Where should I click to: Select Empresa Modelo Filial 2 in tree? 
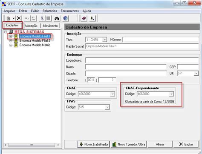tap(35, 41)
